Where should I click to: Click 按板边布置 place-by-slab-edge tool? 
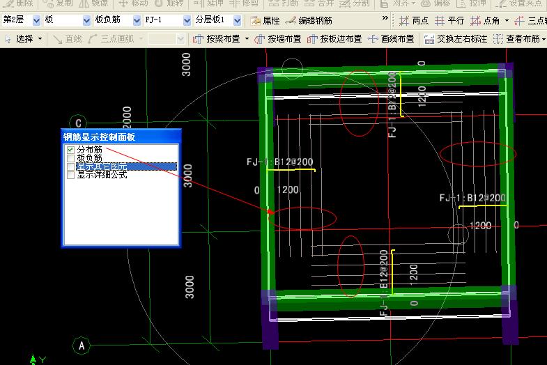point(334,39)
